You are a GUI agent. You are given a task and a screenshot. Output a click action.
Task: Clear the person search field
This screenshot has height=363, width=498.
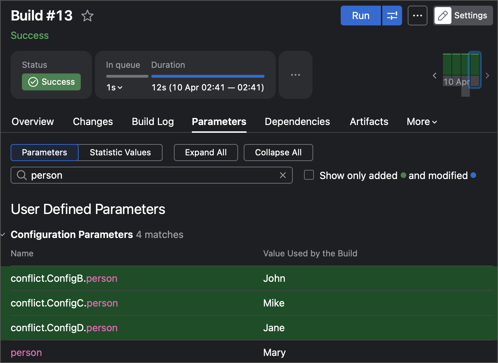coord(283,175)
